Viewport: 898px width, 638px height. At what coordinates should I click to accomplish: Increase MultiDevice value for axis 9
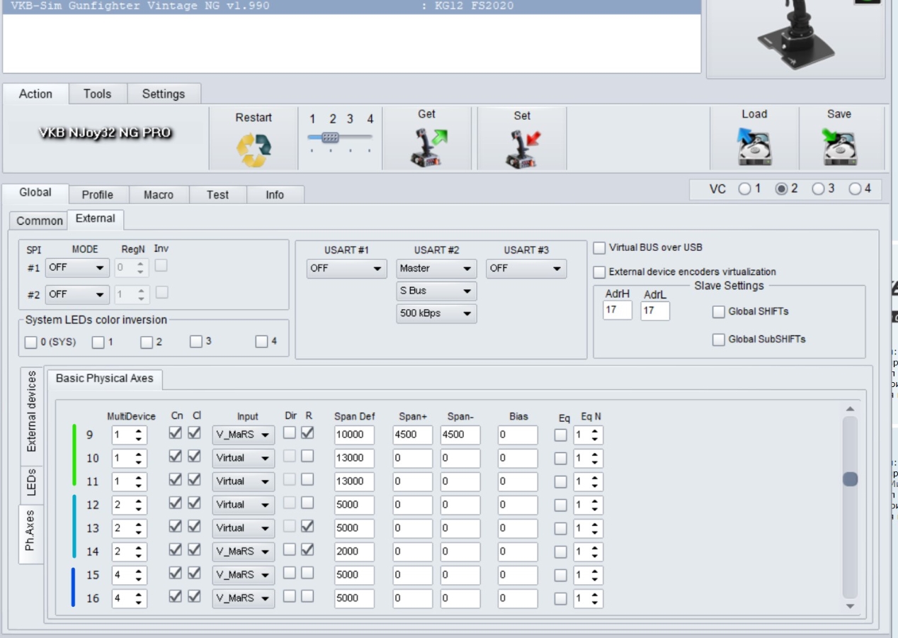coord(139,431)
